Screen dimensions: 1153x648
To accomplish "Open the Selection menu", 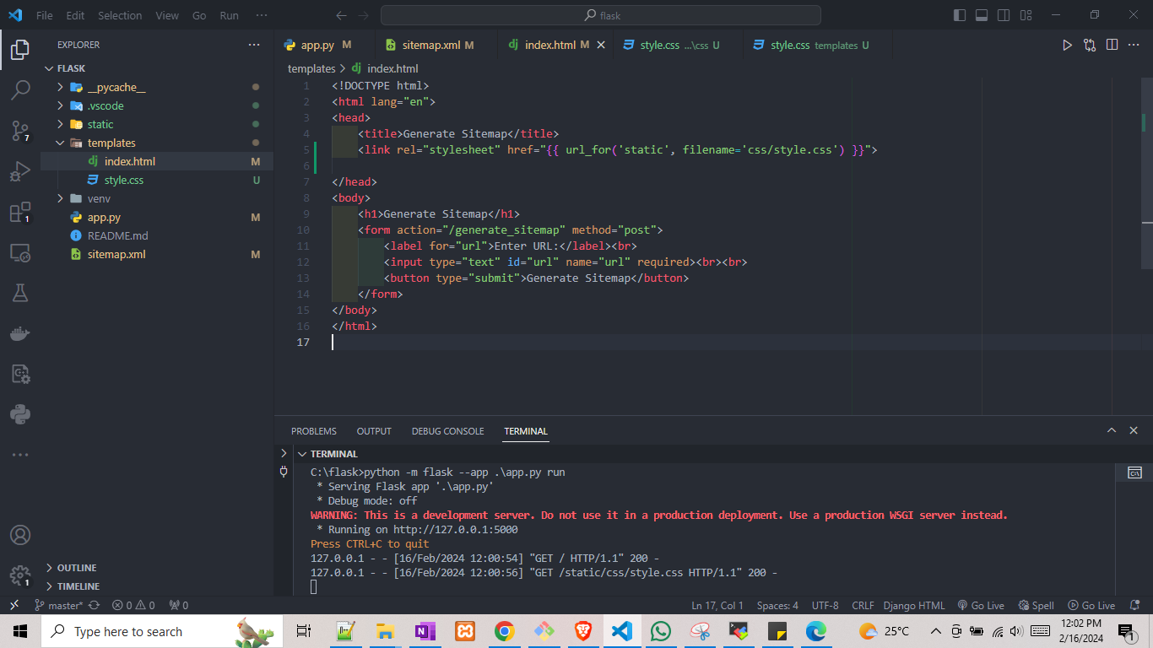I will pos(120,15).
